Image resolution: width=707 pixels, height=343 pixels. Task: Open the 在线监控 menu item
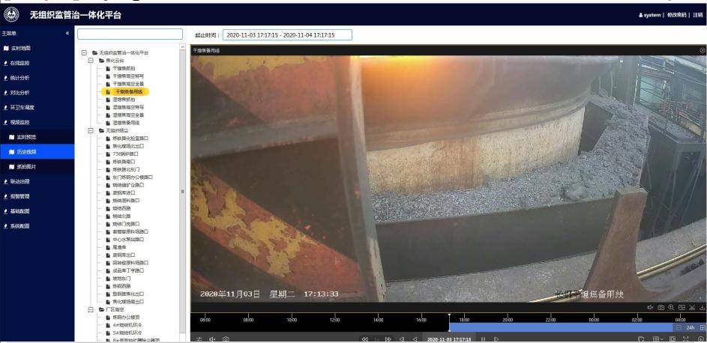click(20, 62)
